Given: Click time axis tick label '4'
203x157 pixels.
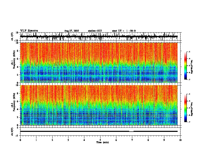Looking at the screenshot, I should 84,140.
